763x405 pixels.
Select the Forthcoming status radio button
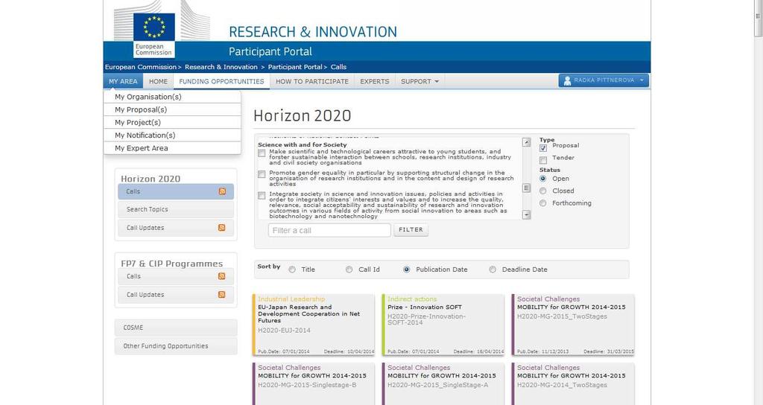pos(543,203)
